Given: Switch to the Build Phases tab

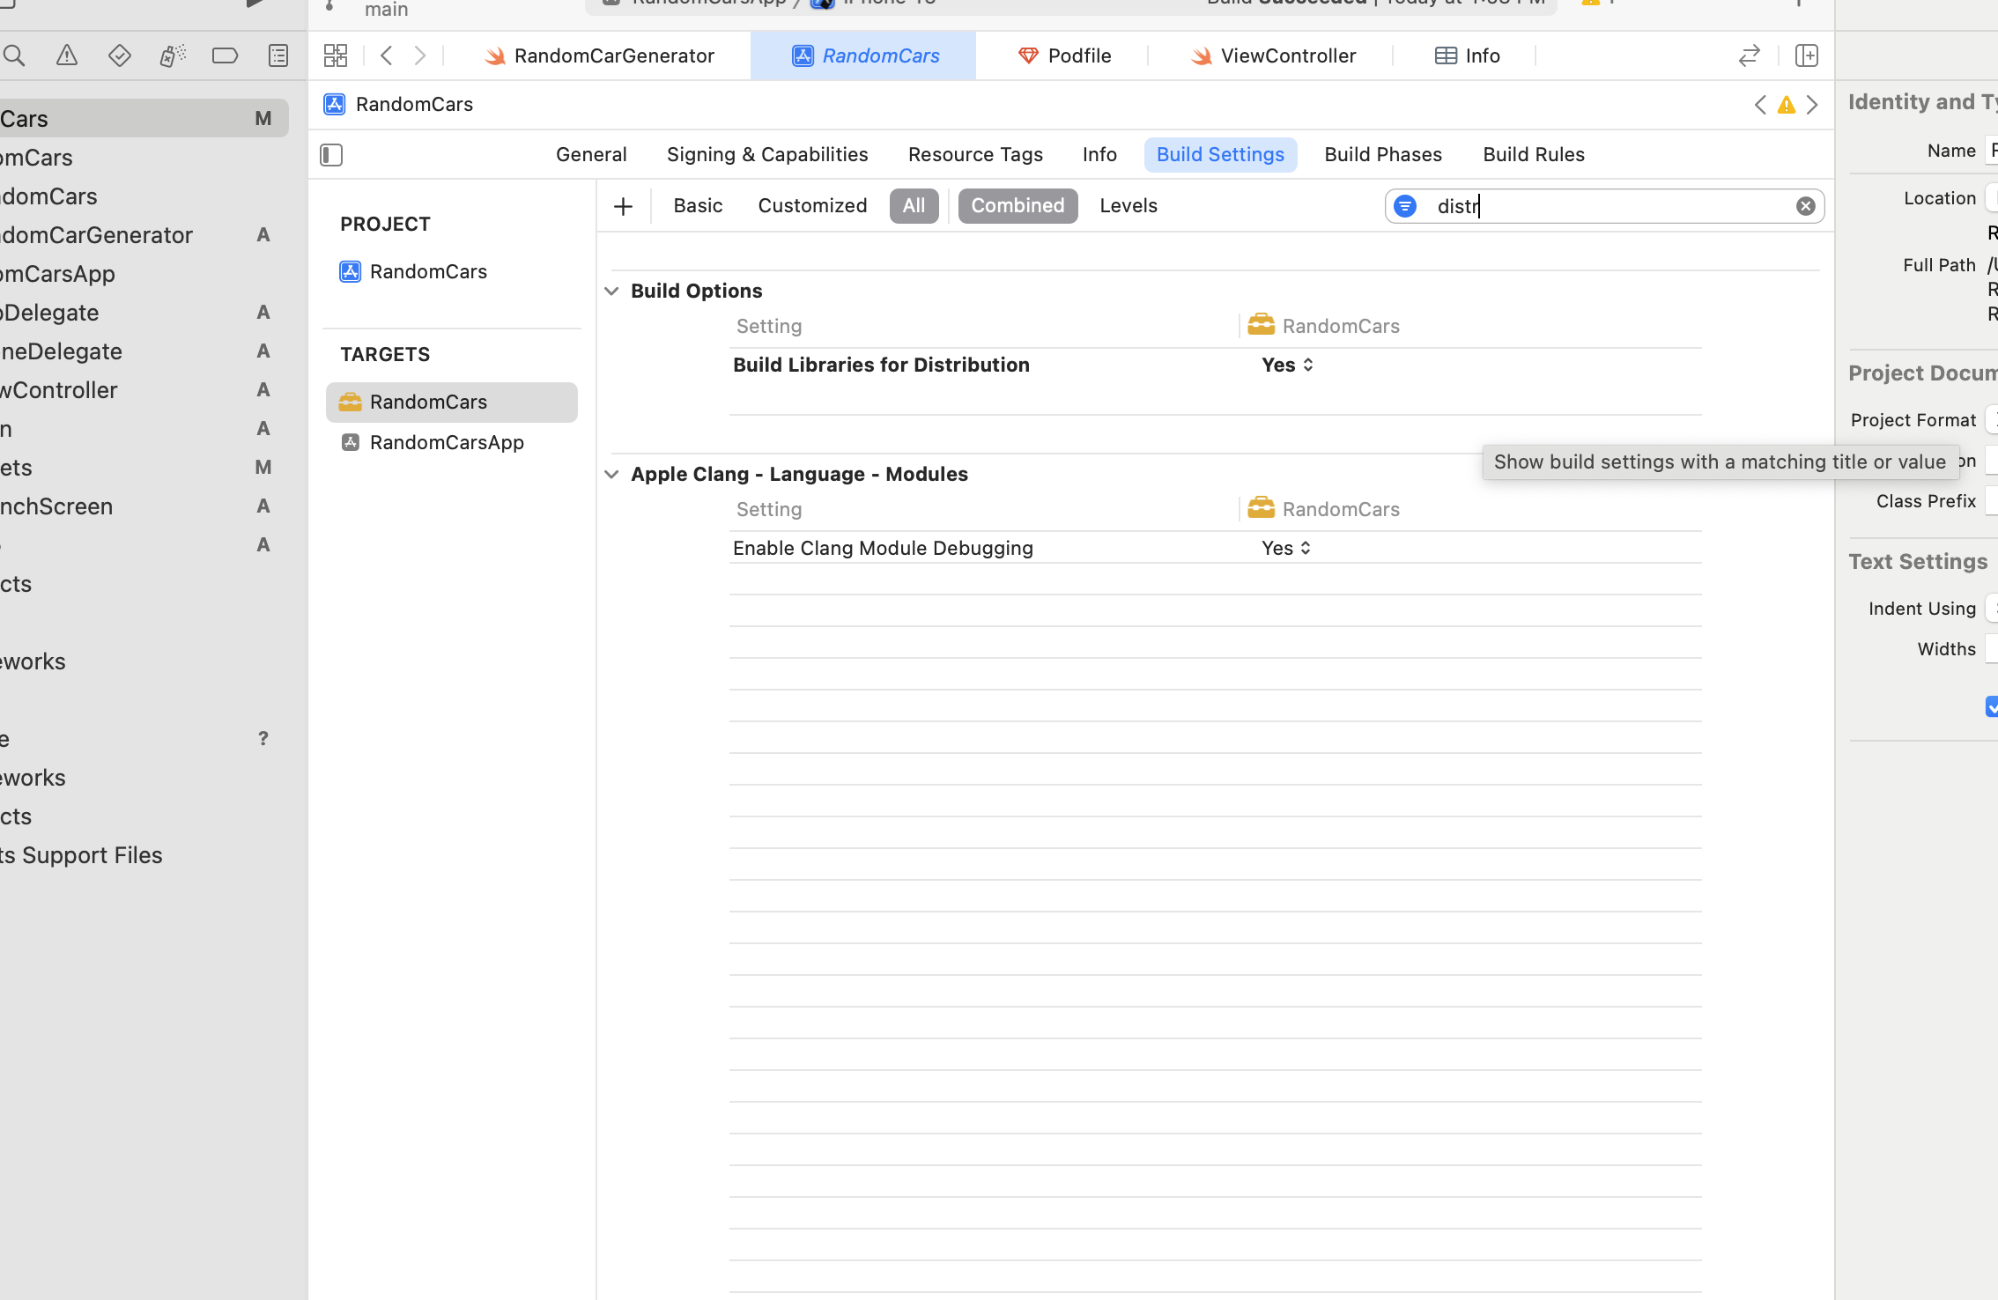Looking at the screenshot, I should pos(1382,155).
